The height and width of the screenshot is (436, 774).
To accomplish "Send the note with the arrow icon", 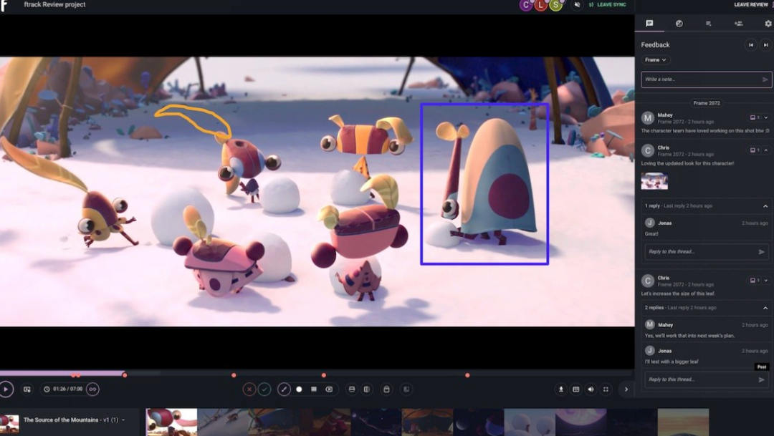I will [765, 79].
